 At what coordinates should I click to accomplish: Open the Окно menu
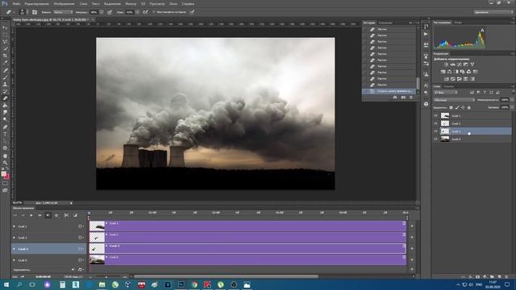pos(173,4)
